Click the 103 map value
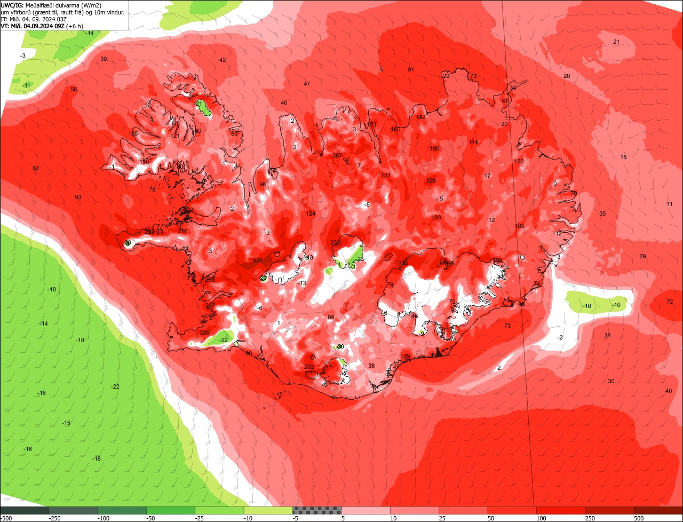This screenshot has height=522, width=683. pyautogui.click(x=519, y=226)
